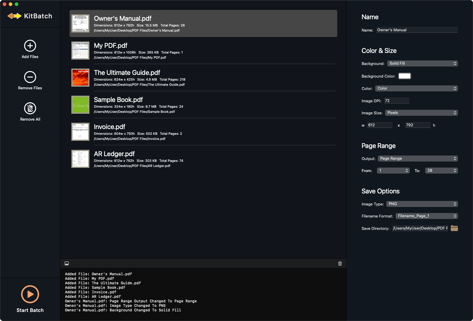The height and width of the screenshot is (321, 473).
Task: Open the From page dropdown
Action: pyautogui.click(x=393, y=171)
